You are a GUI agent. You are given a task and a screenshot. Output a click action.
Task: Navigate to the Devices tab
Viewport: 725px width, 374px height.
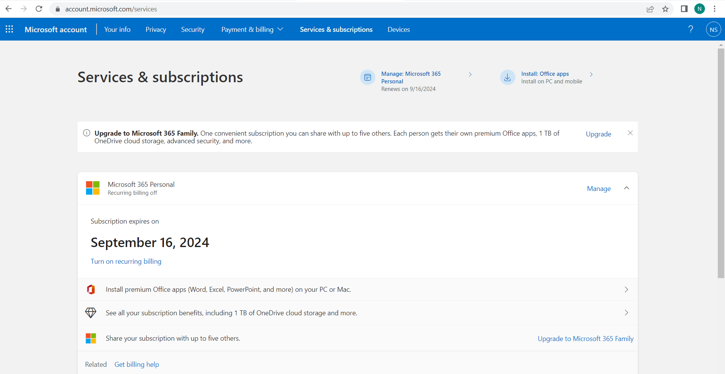tap(399, 29)
